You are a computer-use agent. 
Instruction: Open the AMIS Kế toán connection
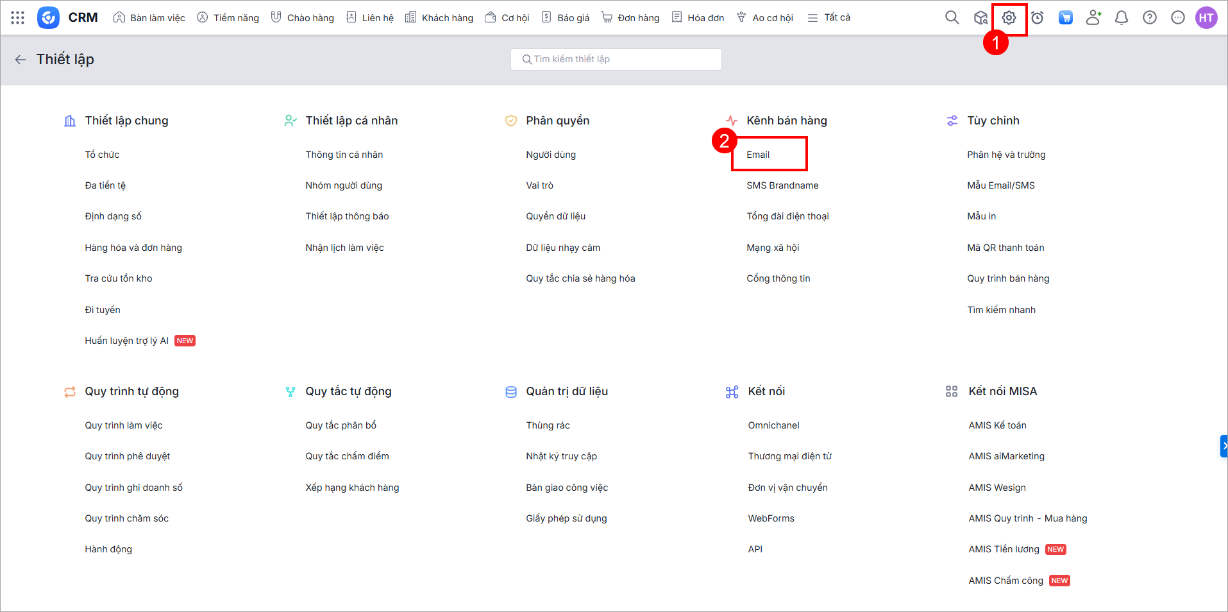tap(997, 425)
